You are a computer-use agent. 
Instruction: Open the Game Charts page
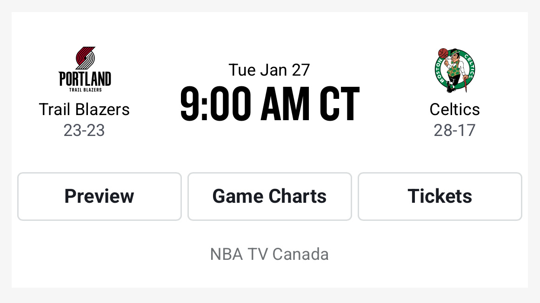click(269, 196)
